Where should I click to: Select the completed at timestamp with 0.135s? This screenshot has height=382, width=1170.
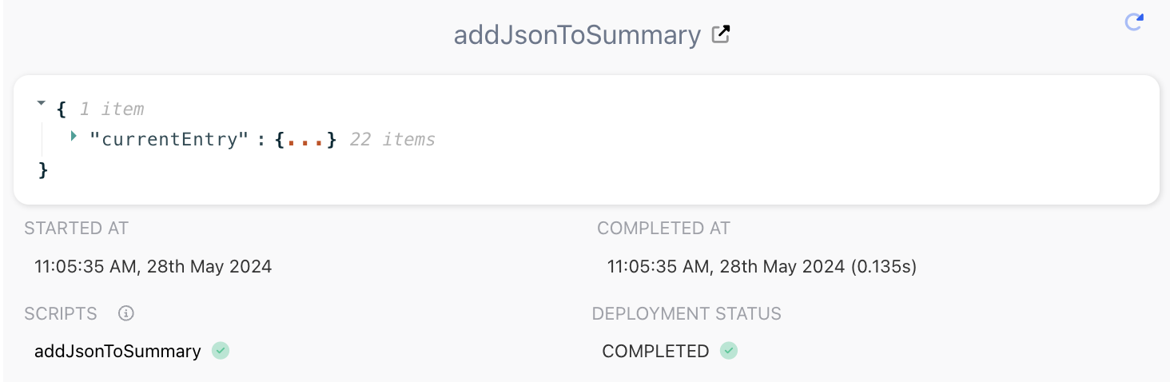762,267
